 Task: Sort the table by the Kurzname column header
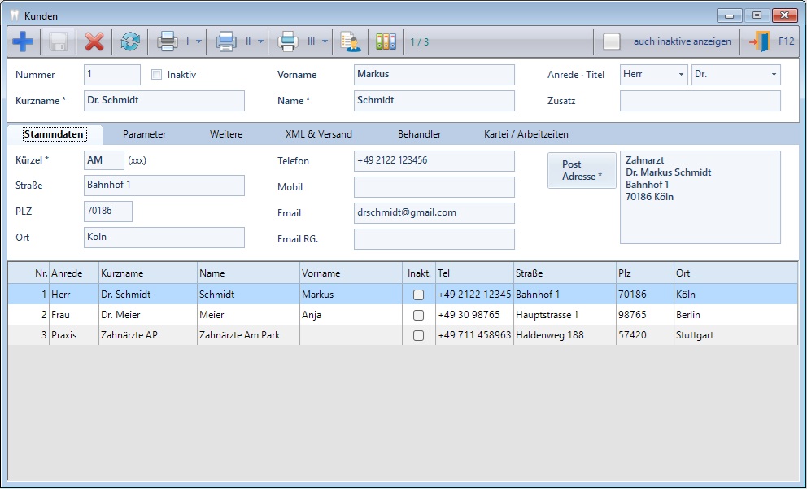pos(147,273)
